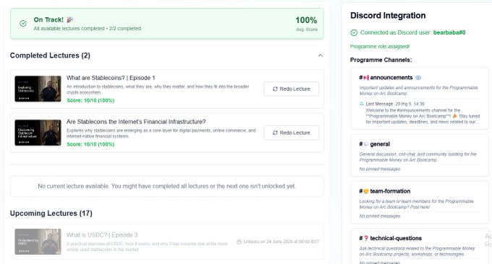Click Score 10/10 under Episode 1

(90, 100)
